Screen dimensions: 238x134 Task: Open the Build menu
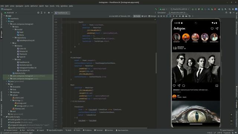point(41,6)
